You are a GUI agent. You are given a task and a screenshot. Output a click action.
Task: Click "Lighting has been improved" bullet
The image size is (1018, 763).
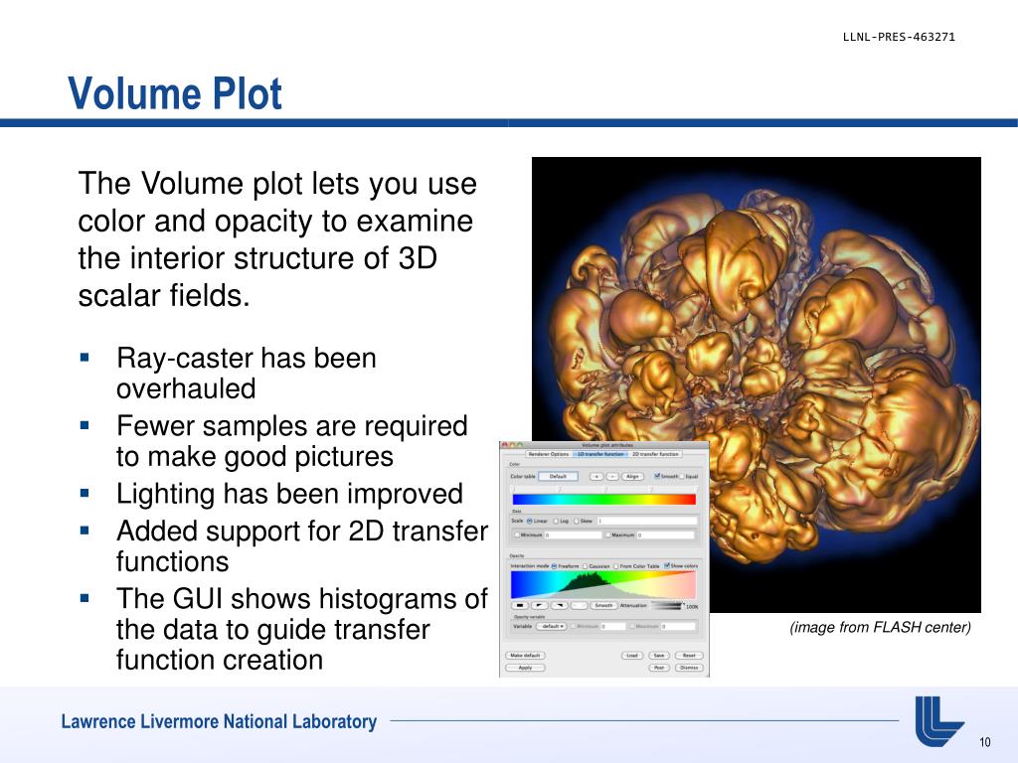[x=289, y=494]
